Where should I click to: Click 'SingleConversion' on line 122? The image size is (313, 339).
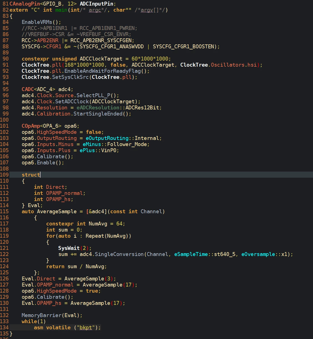coord(119,254)
